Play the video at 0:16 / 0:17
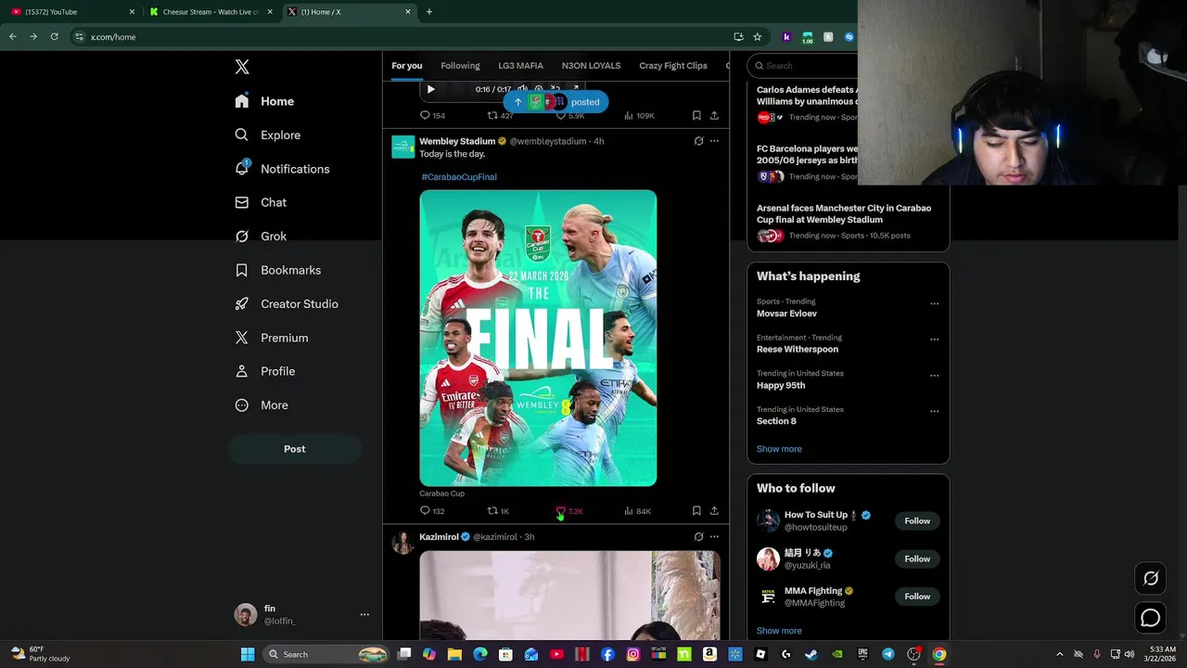Image resolution: width=1187 pixels, height=668 pixels. pos(430,90)
